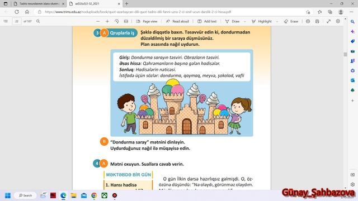Viewport: 358px width, 201px height.
Task: Click the PDF vertical scrollbar thumb
Action: [345, 55]
